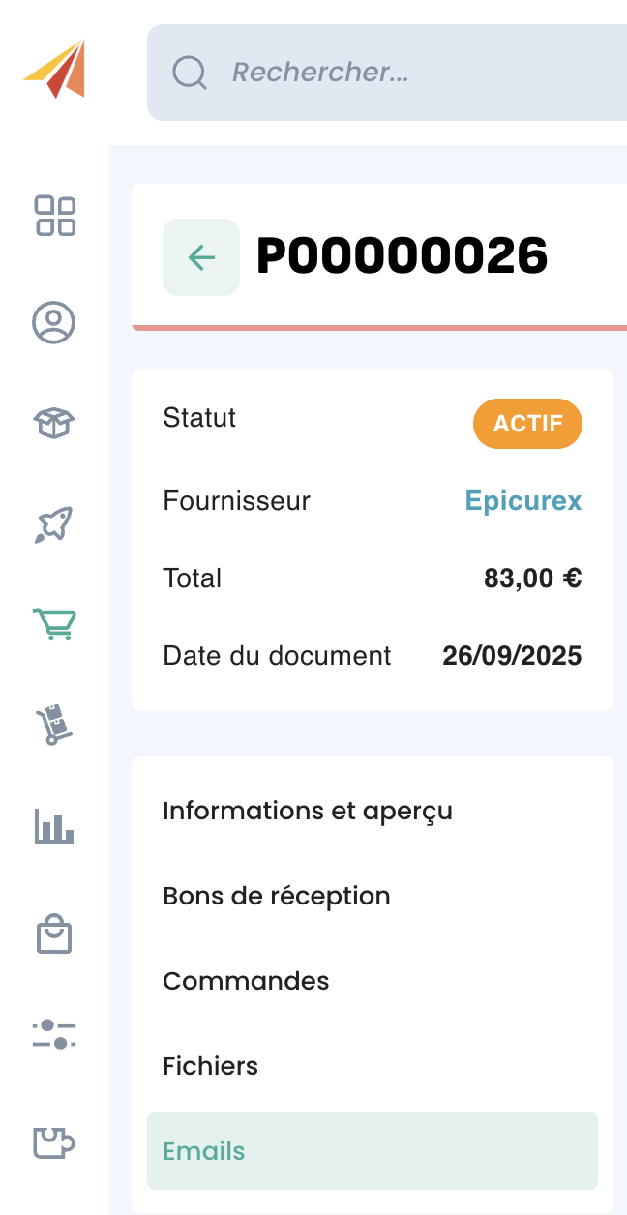Open the hand truck delivery icon
Screen dimensions: 627x1215
click(54, 725)
